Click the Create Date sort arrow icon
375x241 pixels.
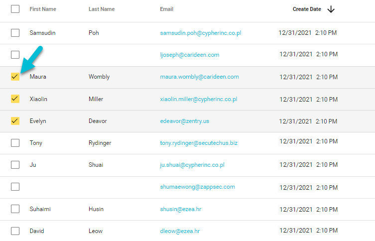pyautogui.click(x=331, y=9)
